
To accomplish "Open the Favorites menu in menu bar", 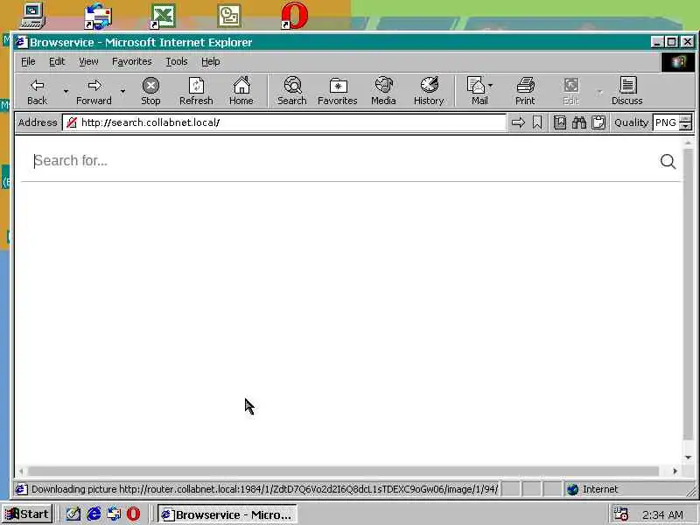I will click(132, 61).
